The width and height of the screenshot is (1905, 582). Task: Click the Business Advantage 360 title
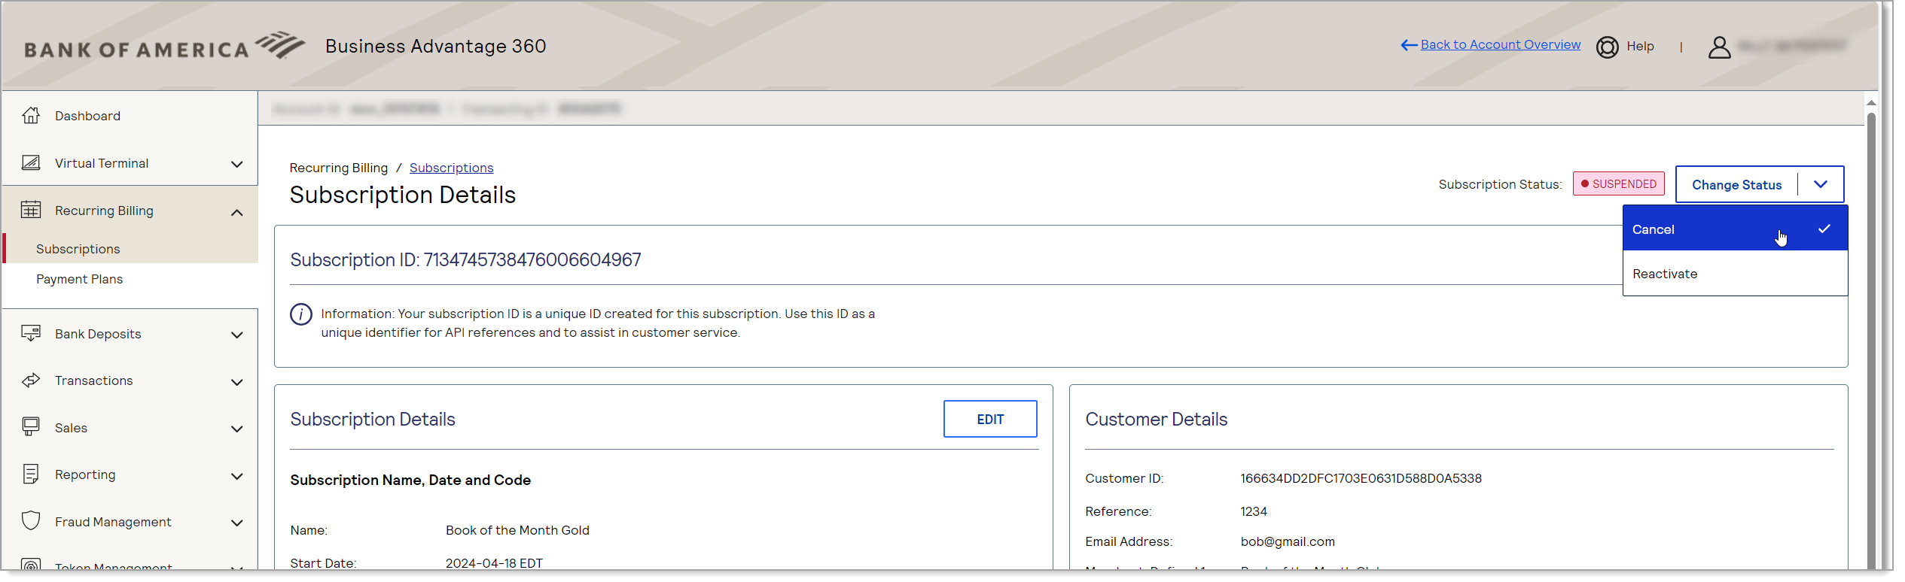pos(435,46)
